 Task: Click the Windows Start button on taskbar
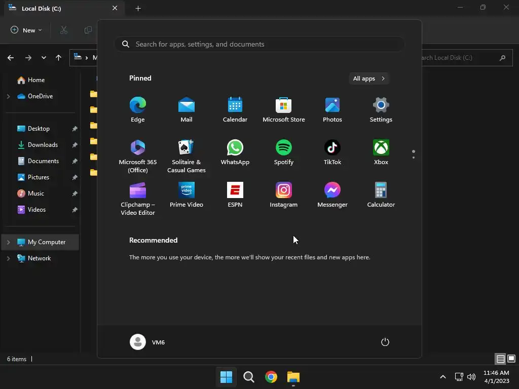tap(227, 377)
